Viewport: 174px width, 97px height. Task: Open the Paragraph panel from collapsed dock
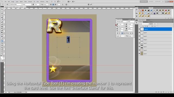136,23
